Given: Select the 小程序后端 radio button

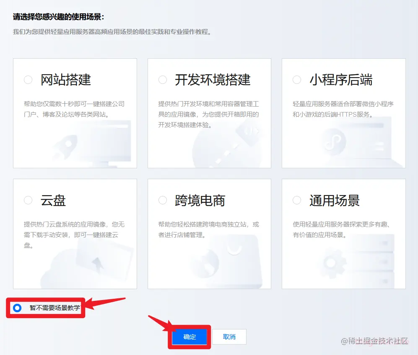Looking at the screenshot, I should [x=297, y=80].
